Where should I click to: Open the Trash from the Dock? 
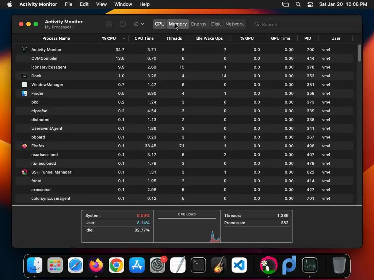[x=339, y=265]
